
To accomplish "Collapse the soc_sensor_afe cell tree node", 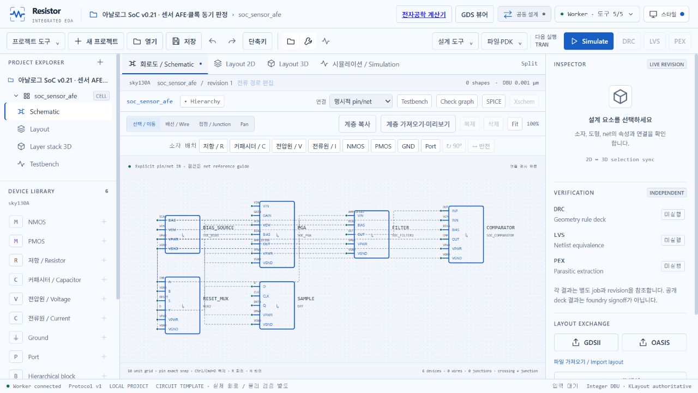I will pos(16,96).
